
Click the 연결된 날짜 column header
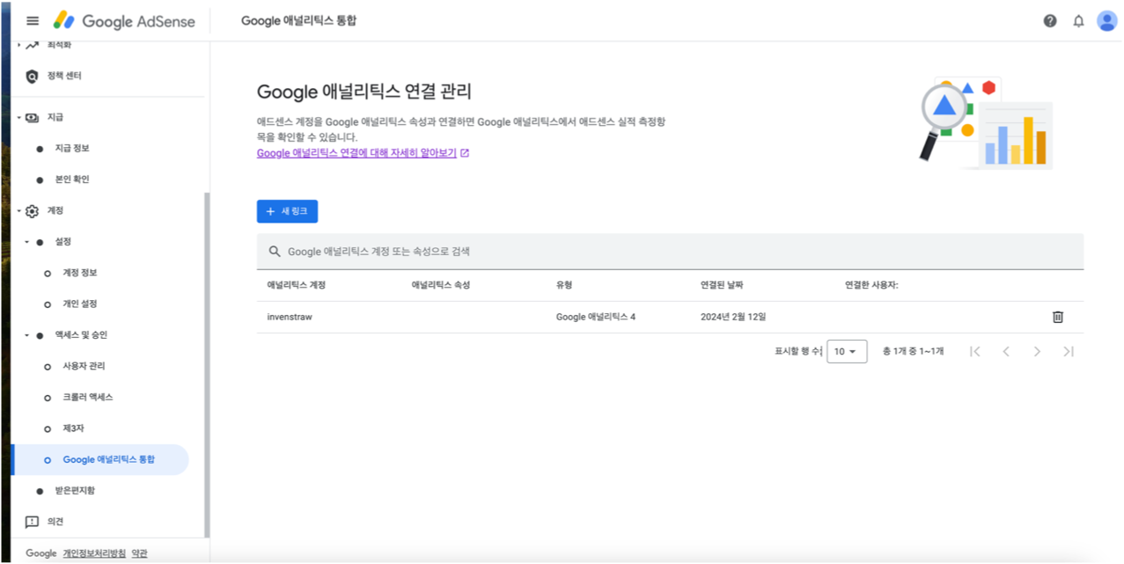(x=722, y=286)
